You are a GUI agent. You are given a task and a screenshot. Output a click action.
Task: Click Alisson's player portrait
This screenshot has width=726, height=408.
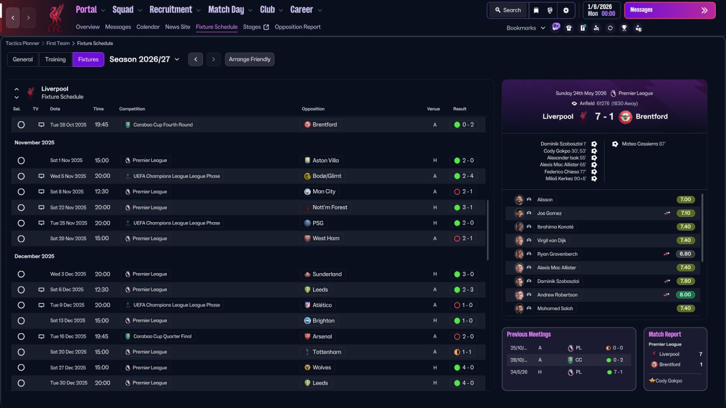click(519, 199)
